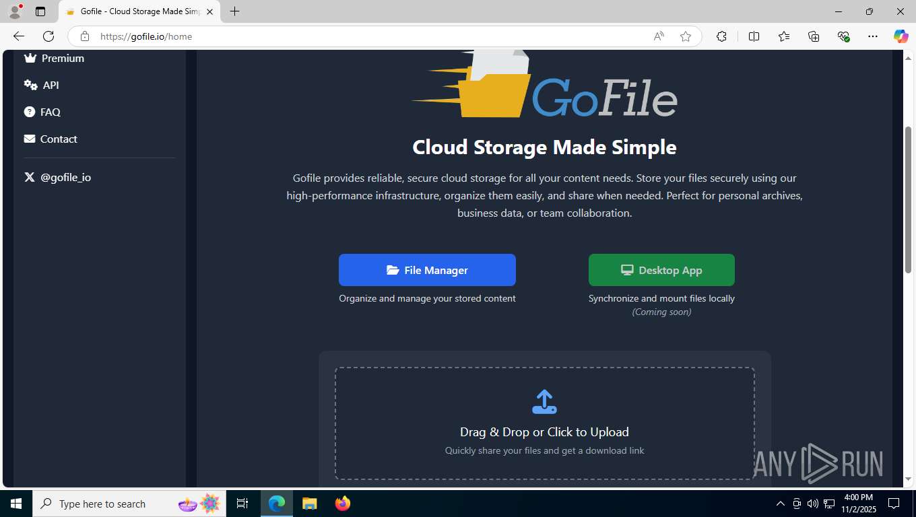Open the Favorites list
Screen dimensions: 916x517
(784, 36)
